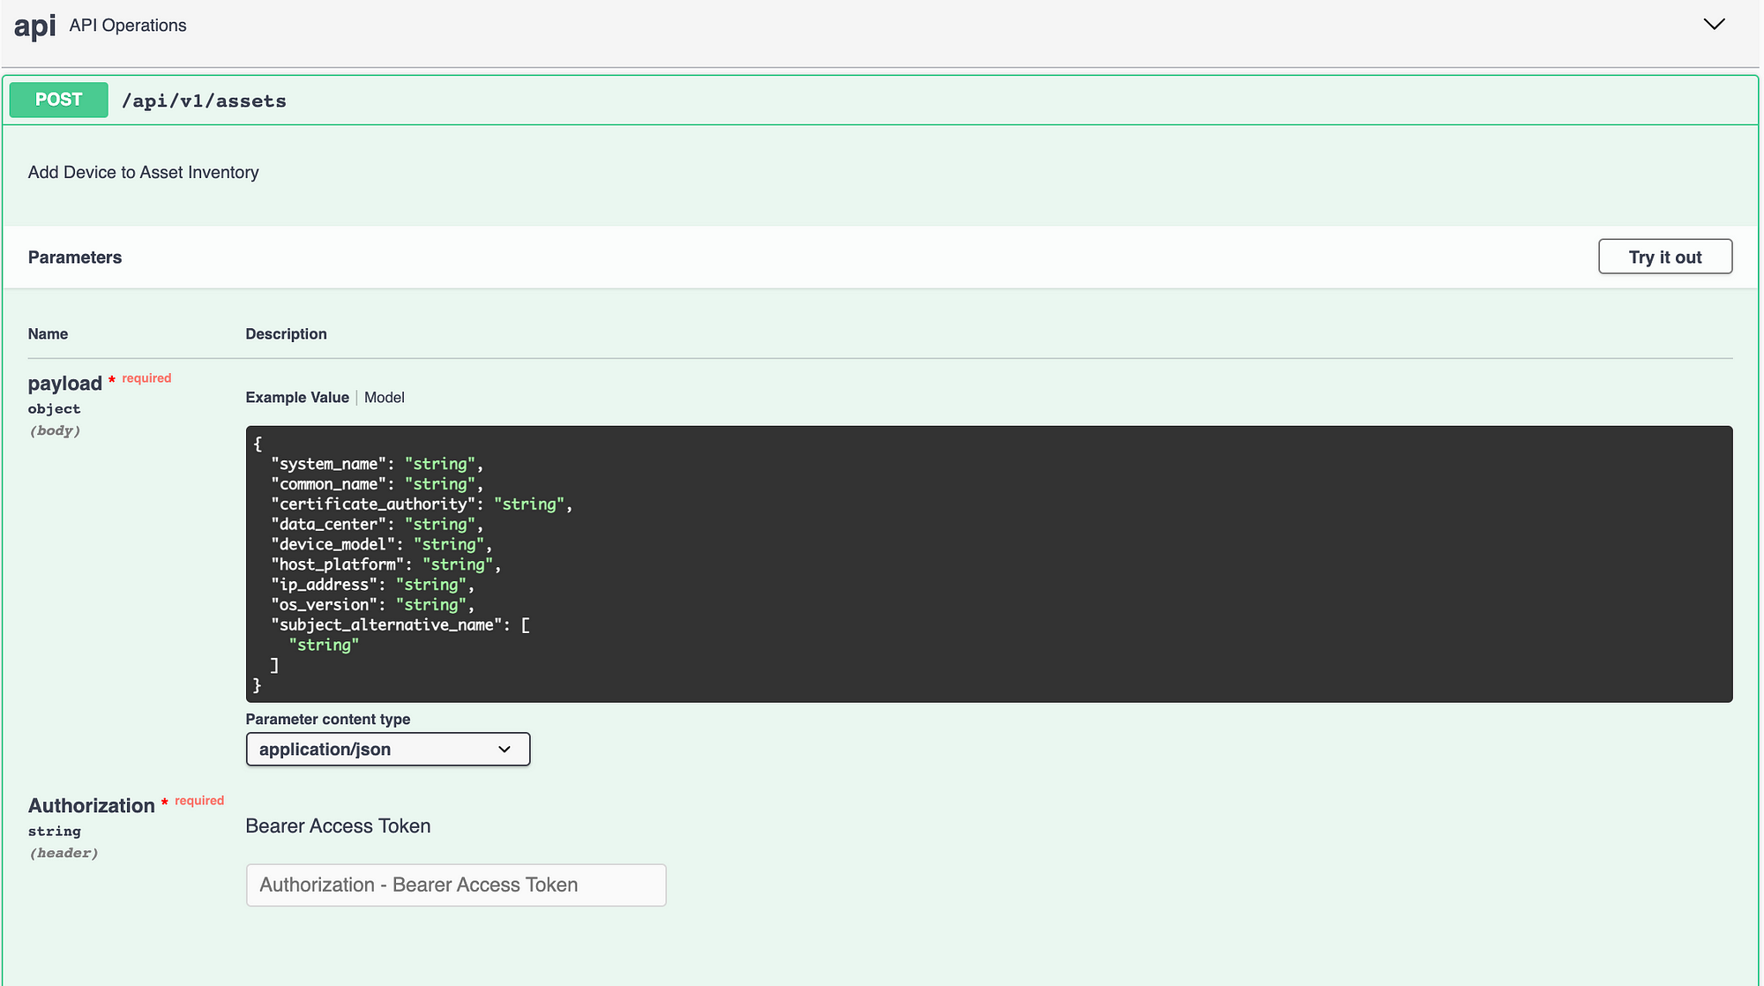Click the Parameters section header

coord(75,257)
